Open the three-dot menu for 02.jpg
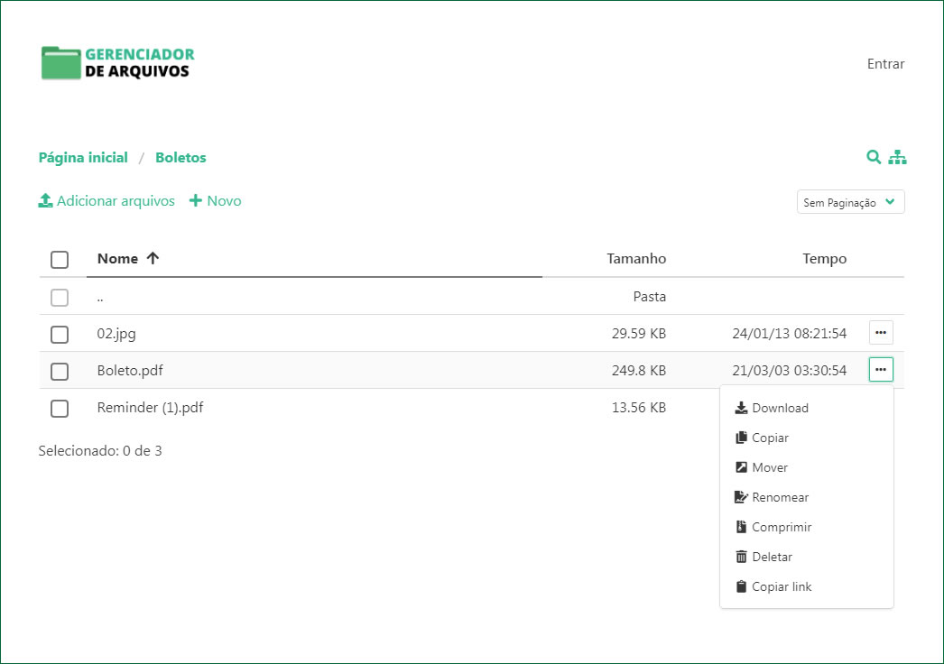Viewport: 944px width, 664px height. tap(881, 333)
